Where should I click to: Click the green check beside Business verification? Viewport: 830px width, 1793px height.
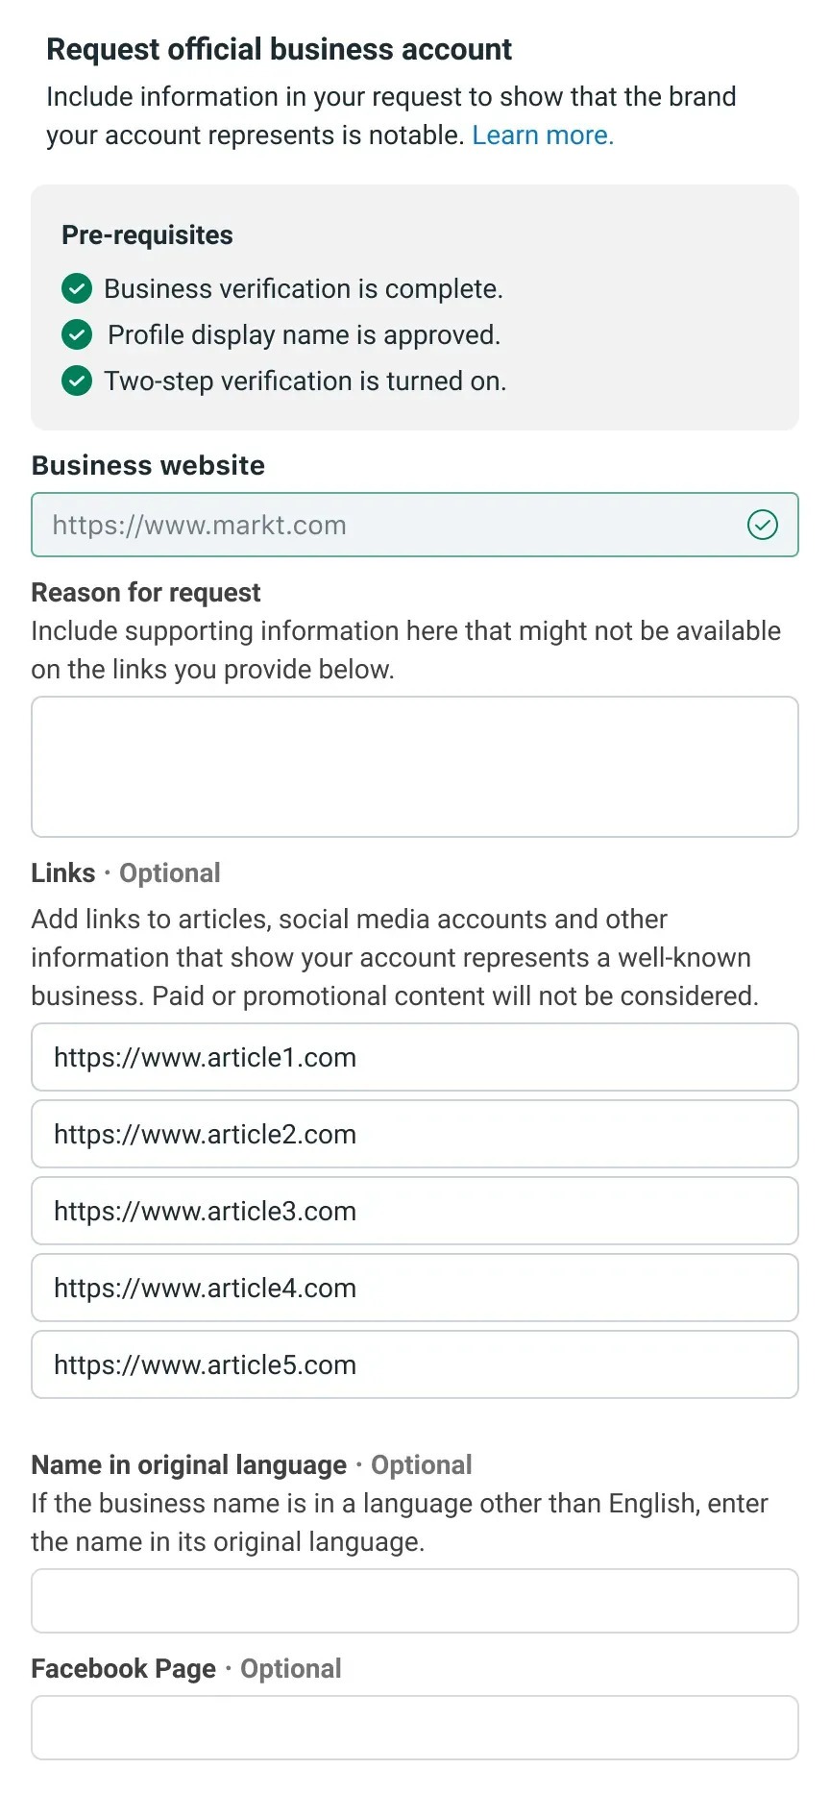click(x=77, y=288)
